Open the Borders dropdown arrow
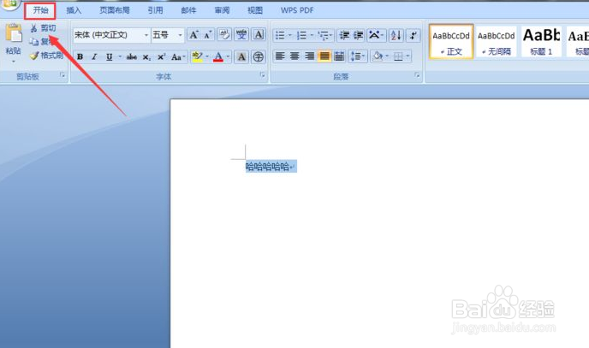This screenshot has width=589, height=348. (408, 56)
